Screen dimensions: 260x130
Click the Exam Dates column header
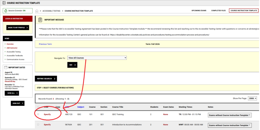click(169, 107)
